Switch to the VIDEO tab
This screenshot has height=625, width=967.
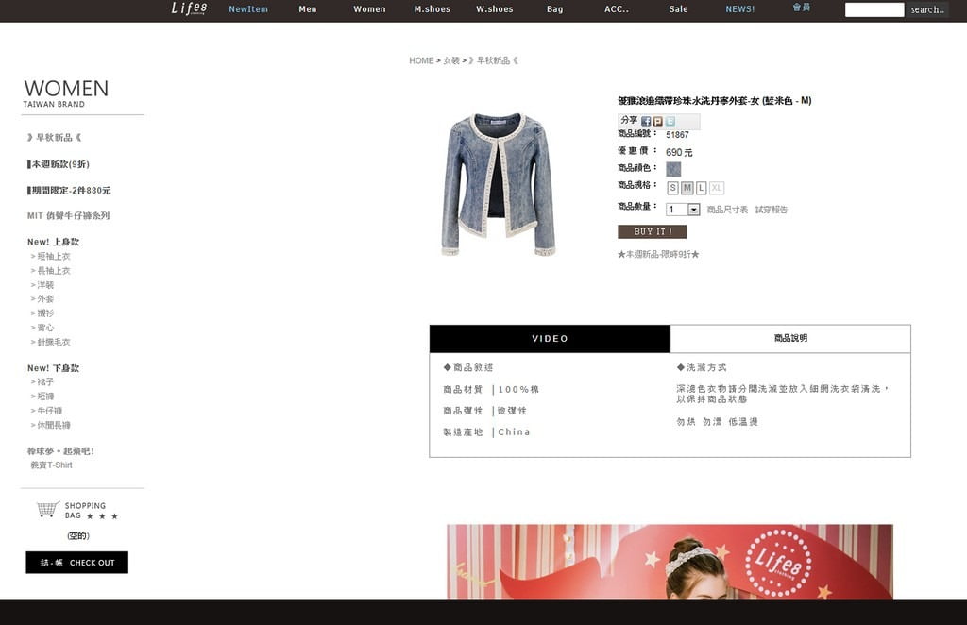550,339
